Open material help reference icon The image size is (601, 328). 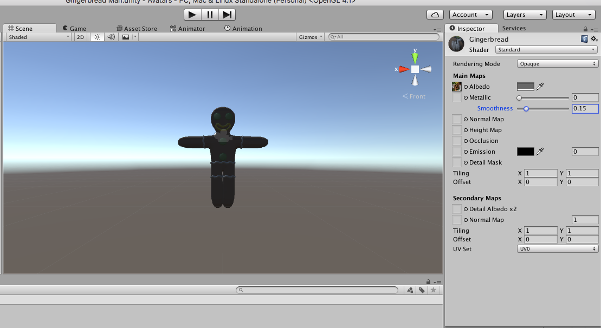coord(584,39)
